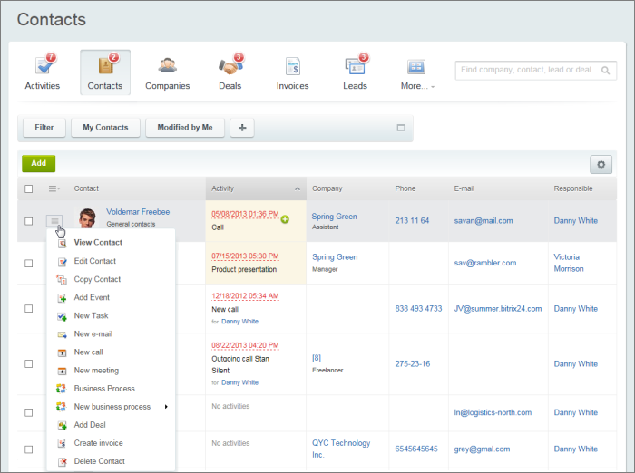
Task: Open the Activities section icon
Action: [x=43, y=67]
